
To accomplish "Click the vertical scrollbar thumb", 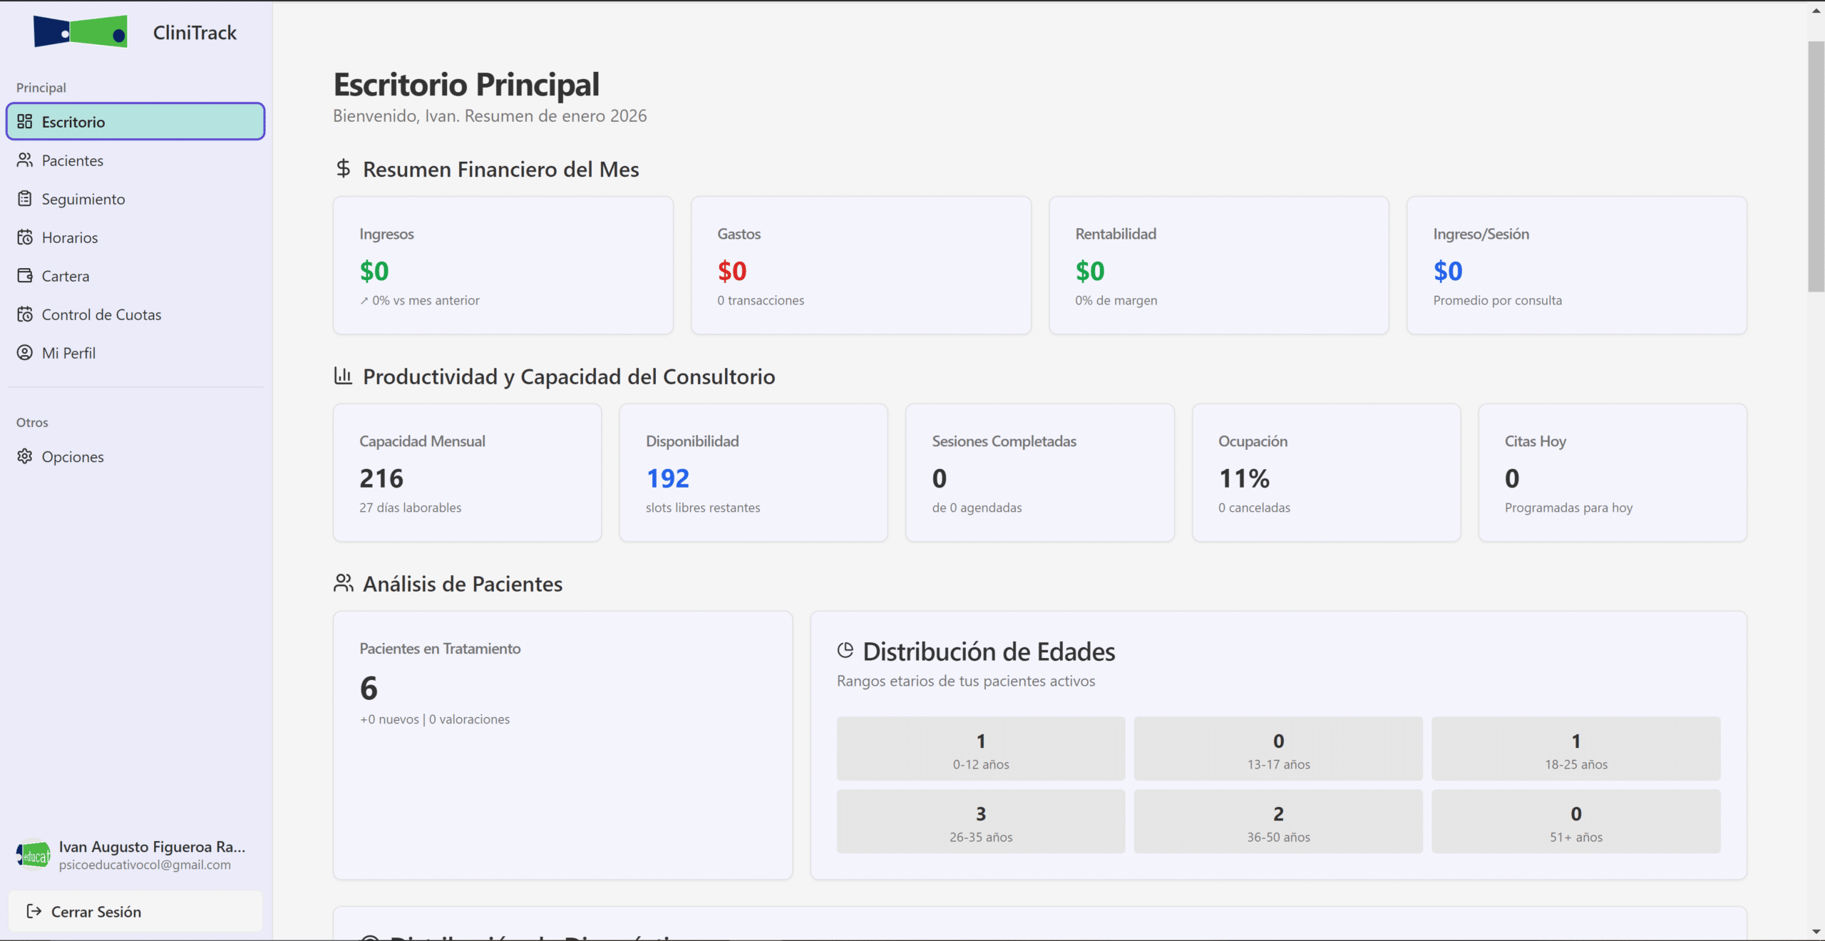I will point(1815,168).
